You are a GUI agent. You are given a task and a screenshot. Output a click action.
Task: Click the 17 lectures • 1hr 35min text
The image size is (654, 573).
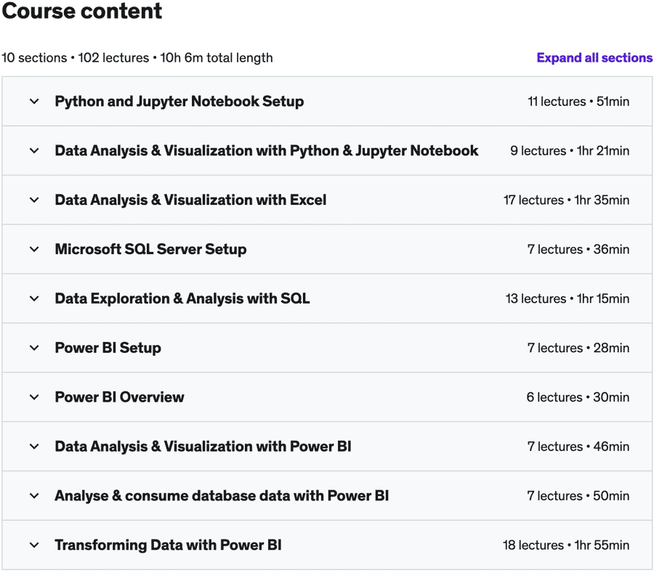(566, 200)
